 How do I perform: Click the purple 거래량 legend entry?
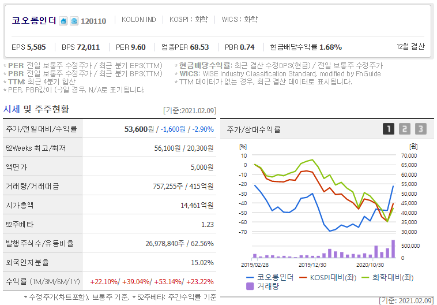click(x=263, y=287)
